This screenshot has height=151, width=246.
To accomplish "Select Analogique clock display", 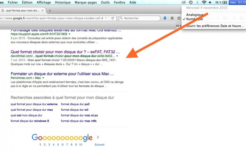I will coord(195,15).
